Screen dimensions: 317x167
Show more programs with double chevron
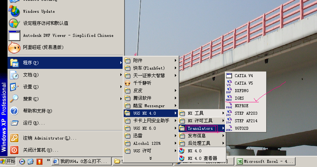[151, 158]
